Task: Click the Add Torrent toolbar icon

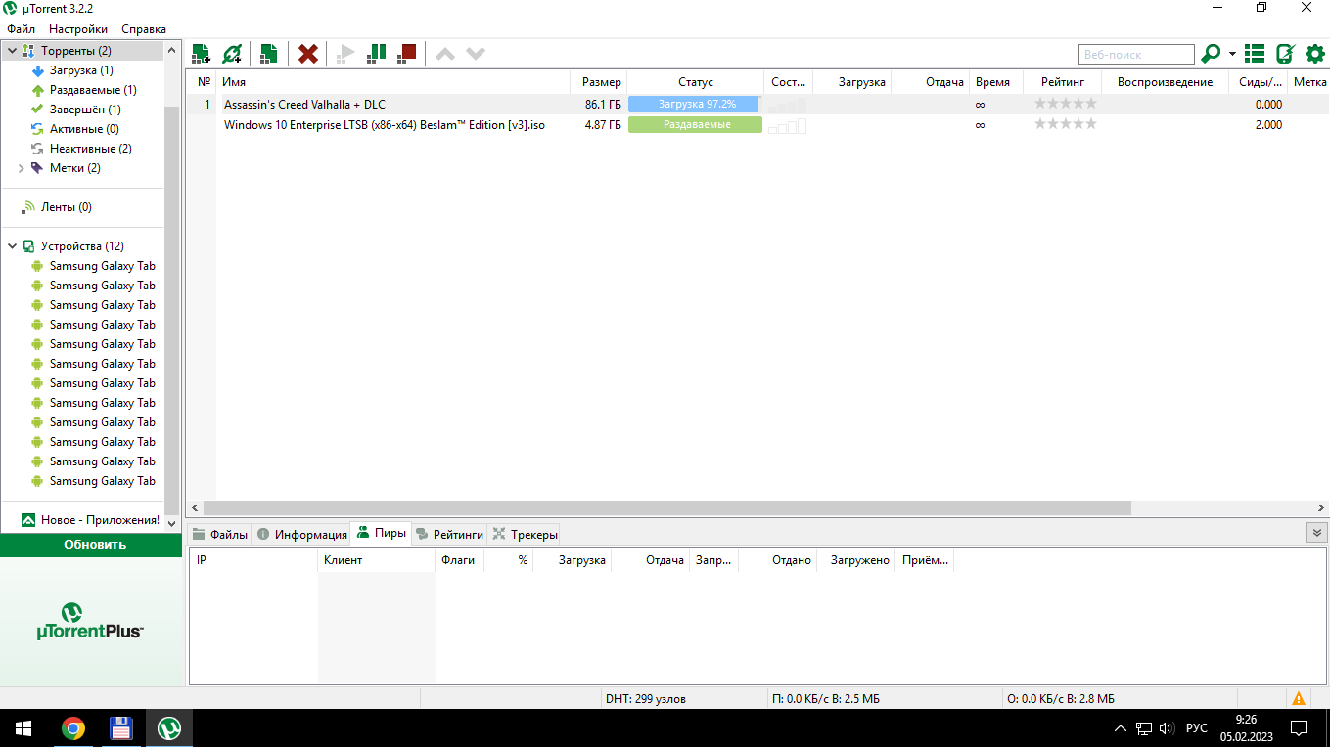Action: coord(202,54)
